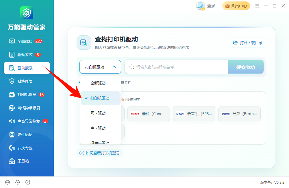This screenshot has height=188, width=289.
Task: Select 驱动搜索 in the sidebar
Action: coord(27,68)
